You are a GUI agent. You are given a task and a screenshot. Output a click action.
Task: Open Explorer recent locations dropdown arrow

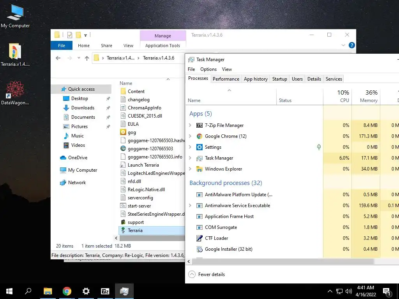(x=79, y=58)
